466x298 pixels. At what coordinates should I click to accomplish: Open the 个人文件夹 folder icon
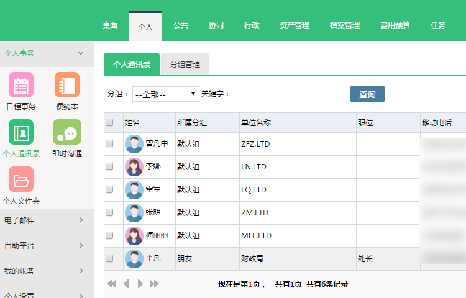(x=21, y=179)
